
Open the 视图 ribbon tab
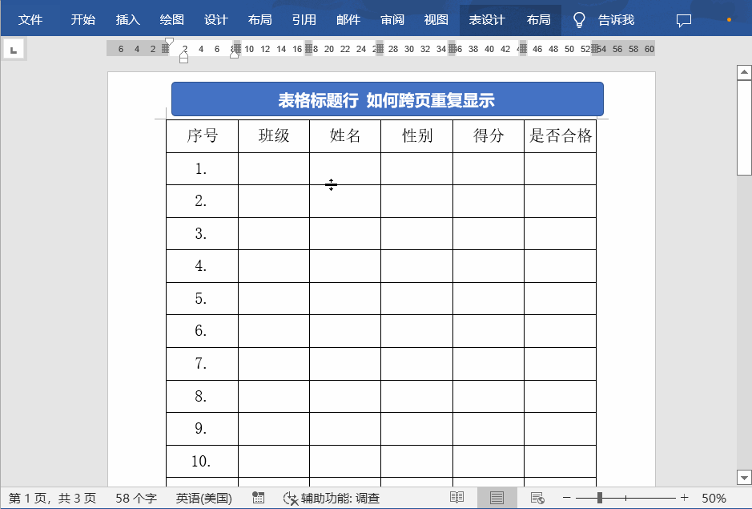tap(436, 20)
